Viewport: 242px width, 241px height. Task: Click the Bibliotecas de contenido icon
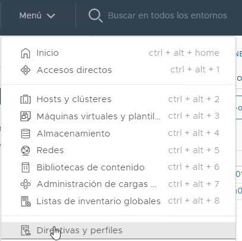26,167
